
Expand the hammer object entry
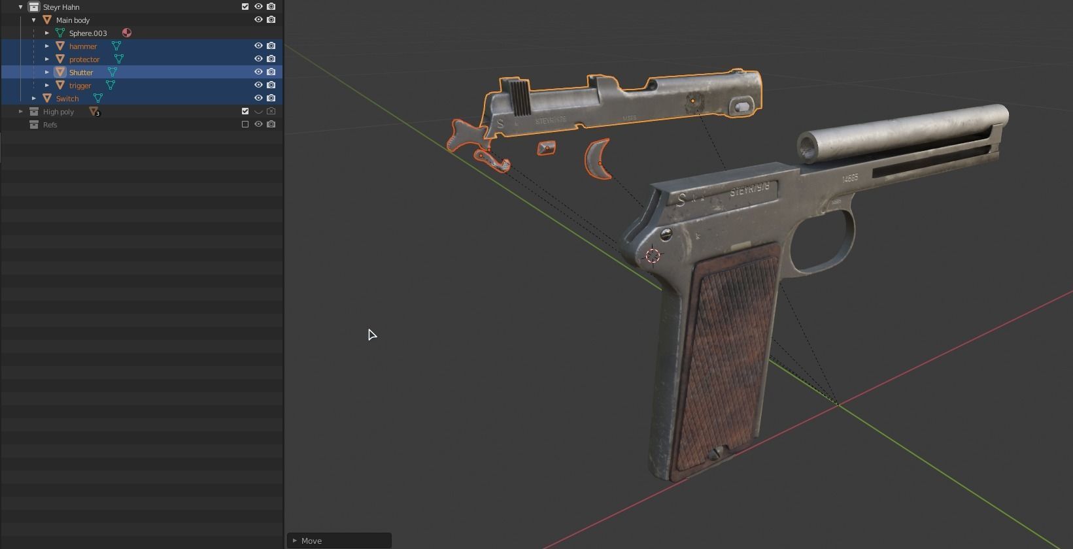pos(47,46)
